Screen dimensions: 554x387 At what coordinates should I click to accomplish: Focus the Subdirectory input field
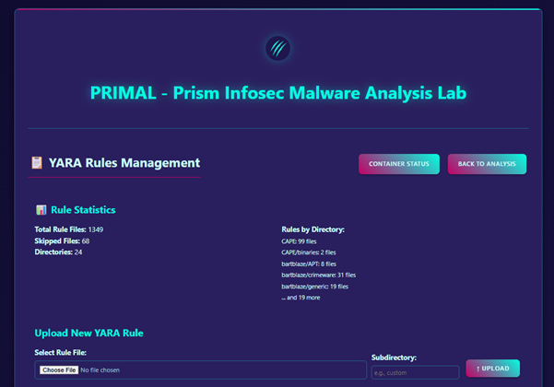[415, 372]
